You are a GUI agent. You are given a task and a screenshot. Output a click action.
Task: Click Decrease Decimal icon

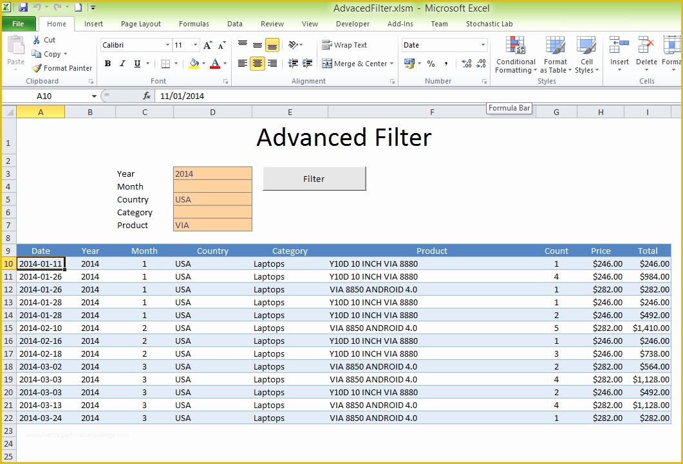[481, 64]
